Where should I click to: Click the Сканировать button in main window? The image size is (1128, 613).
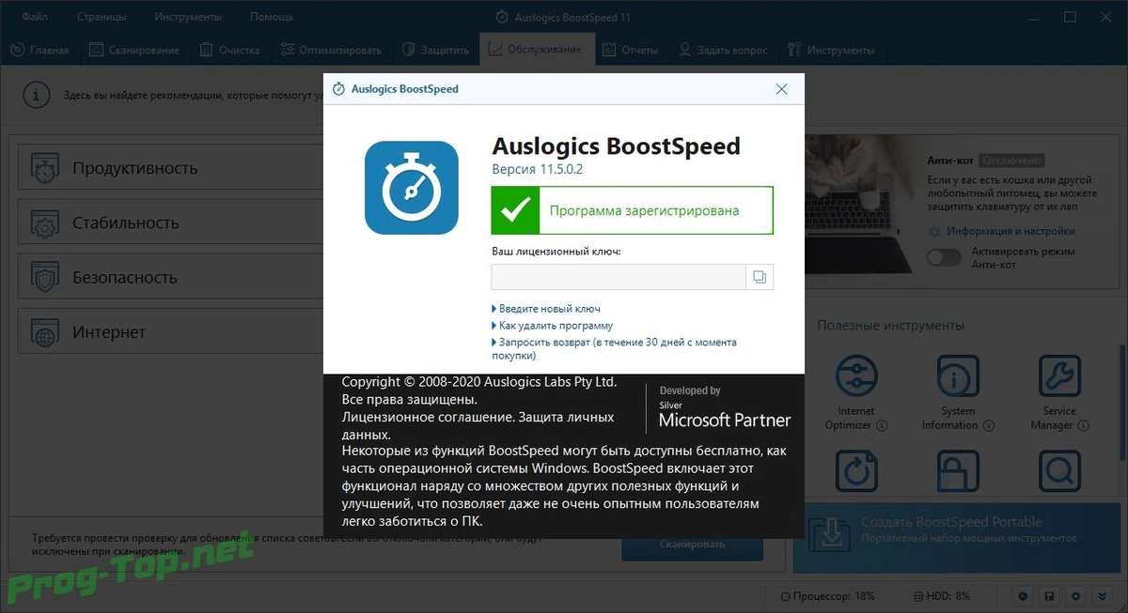tap(692, 544)
